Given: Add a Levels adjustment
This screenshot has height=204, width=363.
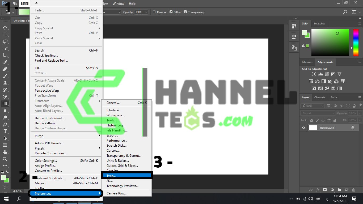Looking at the screenshot, I should (x=320, y=74).
